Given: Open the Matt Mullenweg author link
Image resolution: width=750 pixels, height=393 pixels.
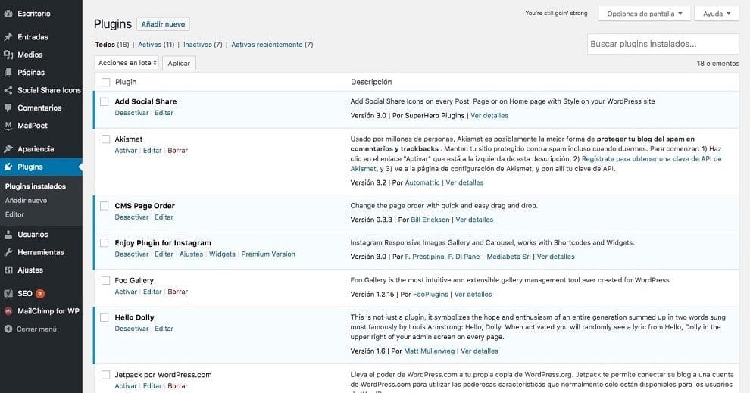Looking at the screenshot, I should [430, 351].
